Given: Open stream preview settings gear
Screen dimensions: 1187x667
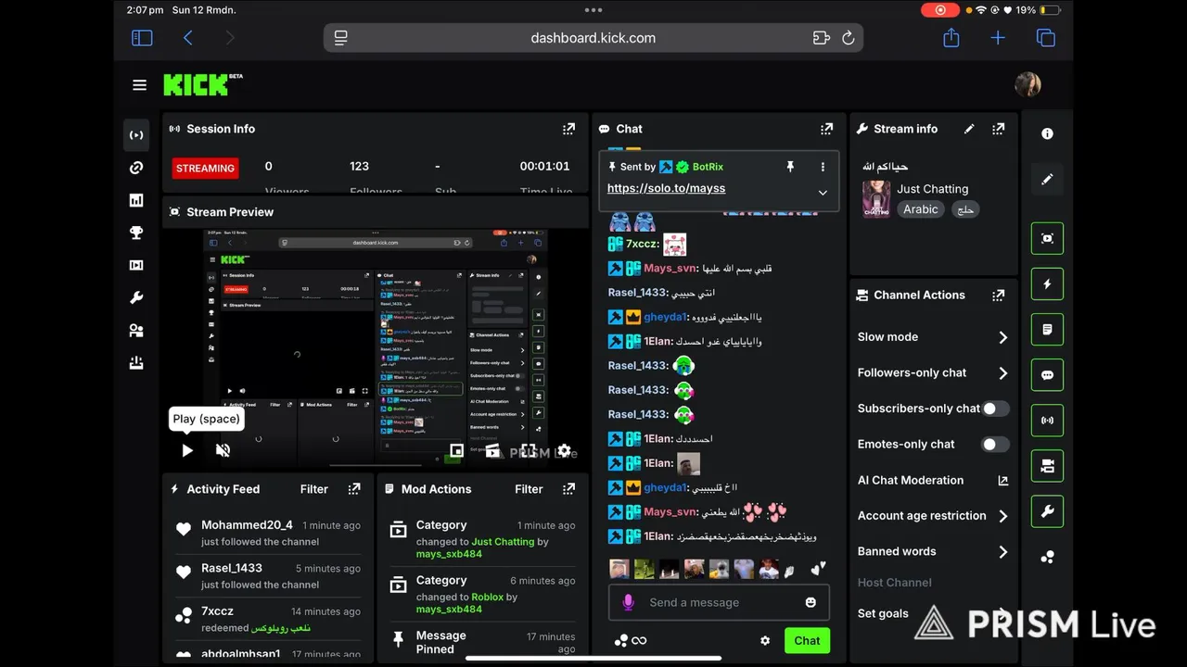Looking at the screenshot, I should pos(564,451).
